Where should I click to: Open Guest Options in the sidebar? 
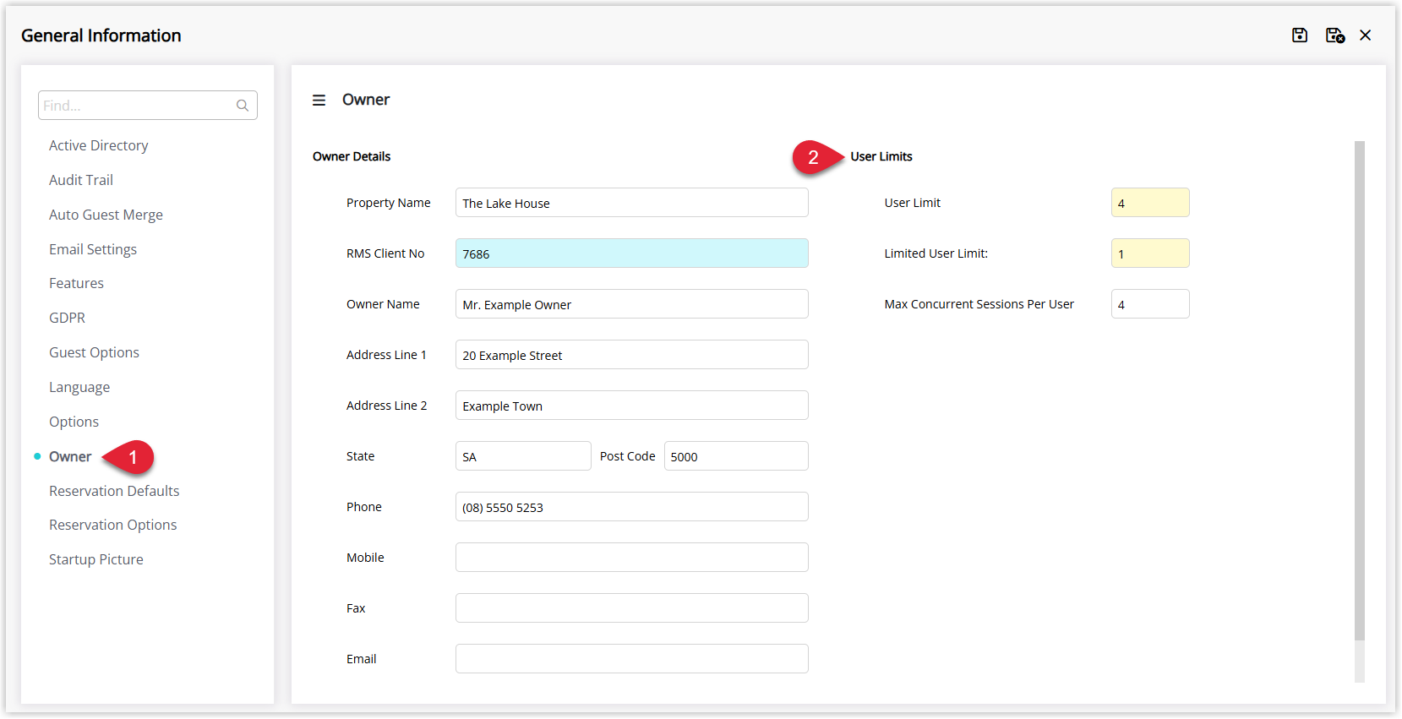[94, 352]
